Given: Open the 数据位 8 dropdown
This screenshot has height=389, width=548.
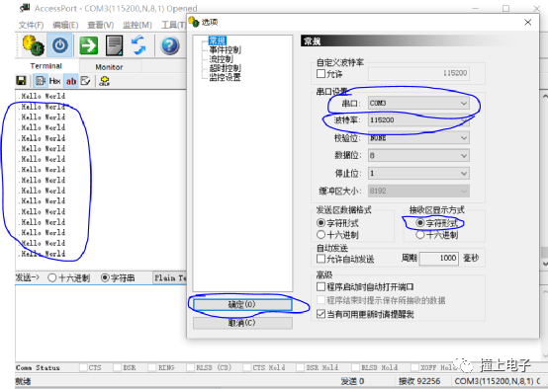Looking at the screenshot, I should pos(418,155).
